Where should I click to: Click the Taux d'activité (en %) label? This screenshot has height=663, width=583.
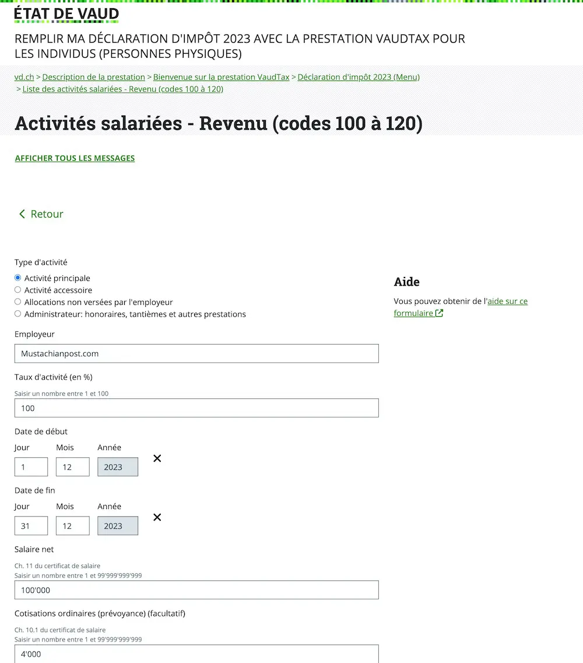click(53, 377)
